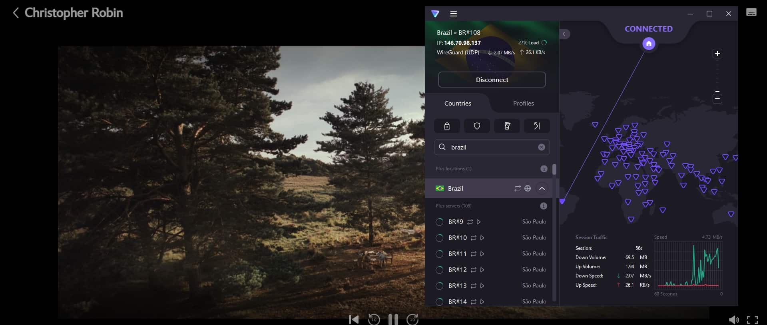
Task: Skip forward 10 seconds in the video
Action: coord(412,319)
